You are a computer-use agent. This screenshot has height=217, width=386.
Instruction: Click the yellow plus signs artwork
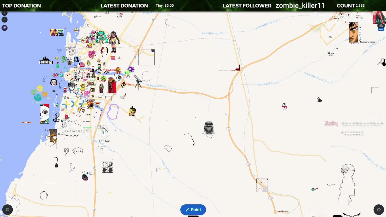pos(74,104)
